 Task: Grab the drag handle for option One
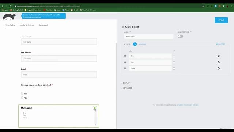coord(125,56)
